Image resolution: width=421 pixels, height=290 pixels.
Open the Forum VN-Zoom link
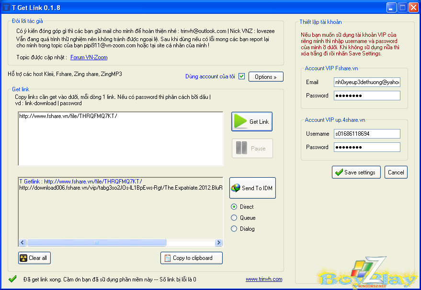pos(89,57)
